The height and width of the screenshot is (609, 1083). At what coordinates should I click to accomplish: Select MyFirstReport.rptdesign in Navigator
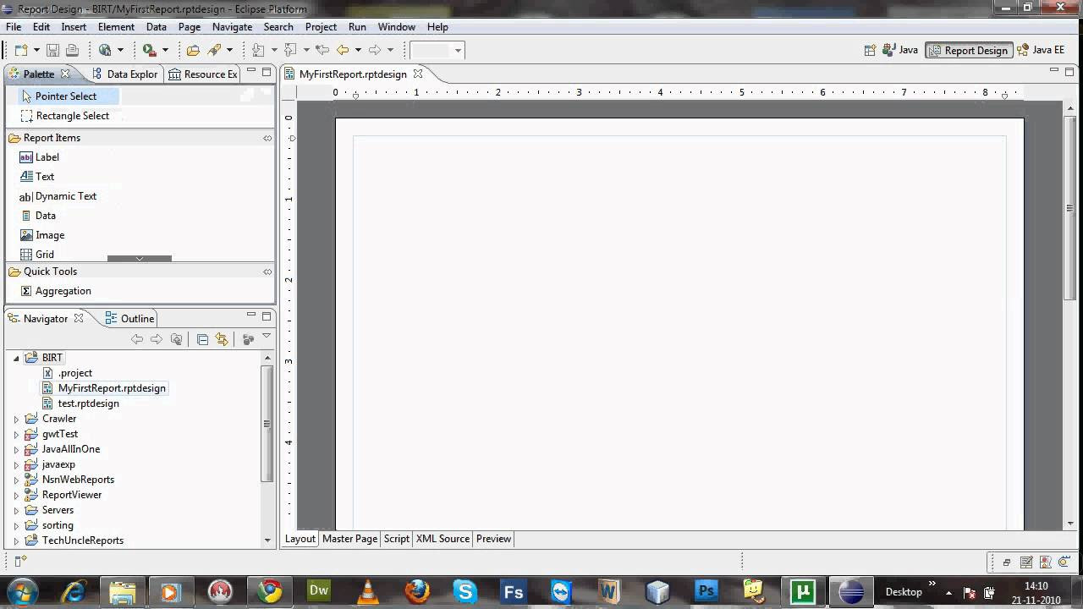[x=112, y=388]
